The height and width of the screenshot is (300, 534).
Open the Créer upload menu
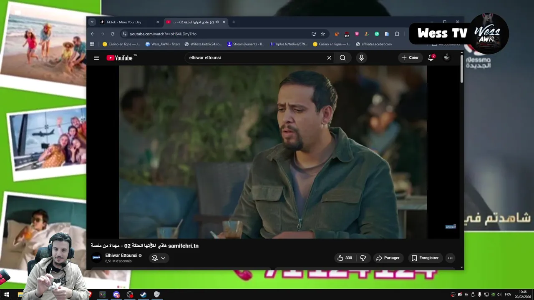pyautogui.click(x=410, y=57)
